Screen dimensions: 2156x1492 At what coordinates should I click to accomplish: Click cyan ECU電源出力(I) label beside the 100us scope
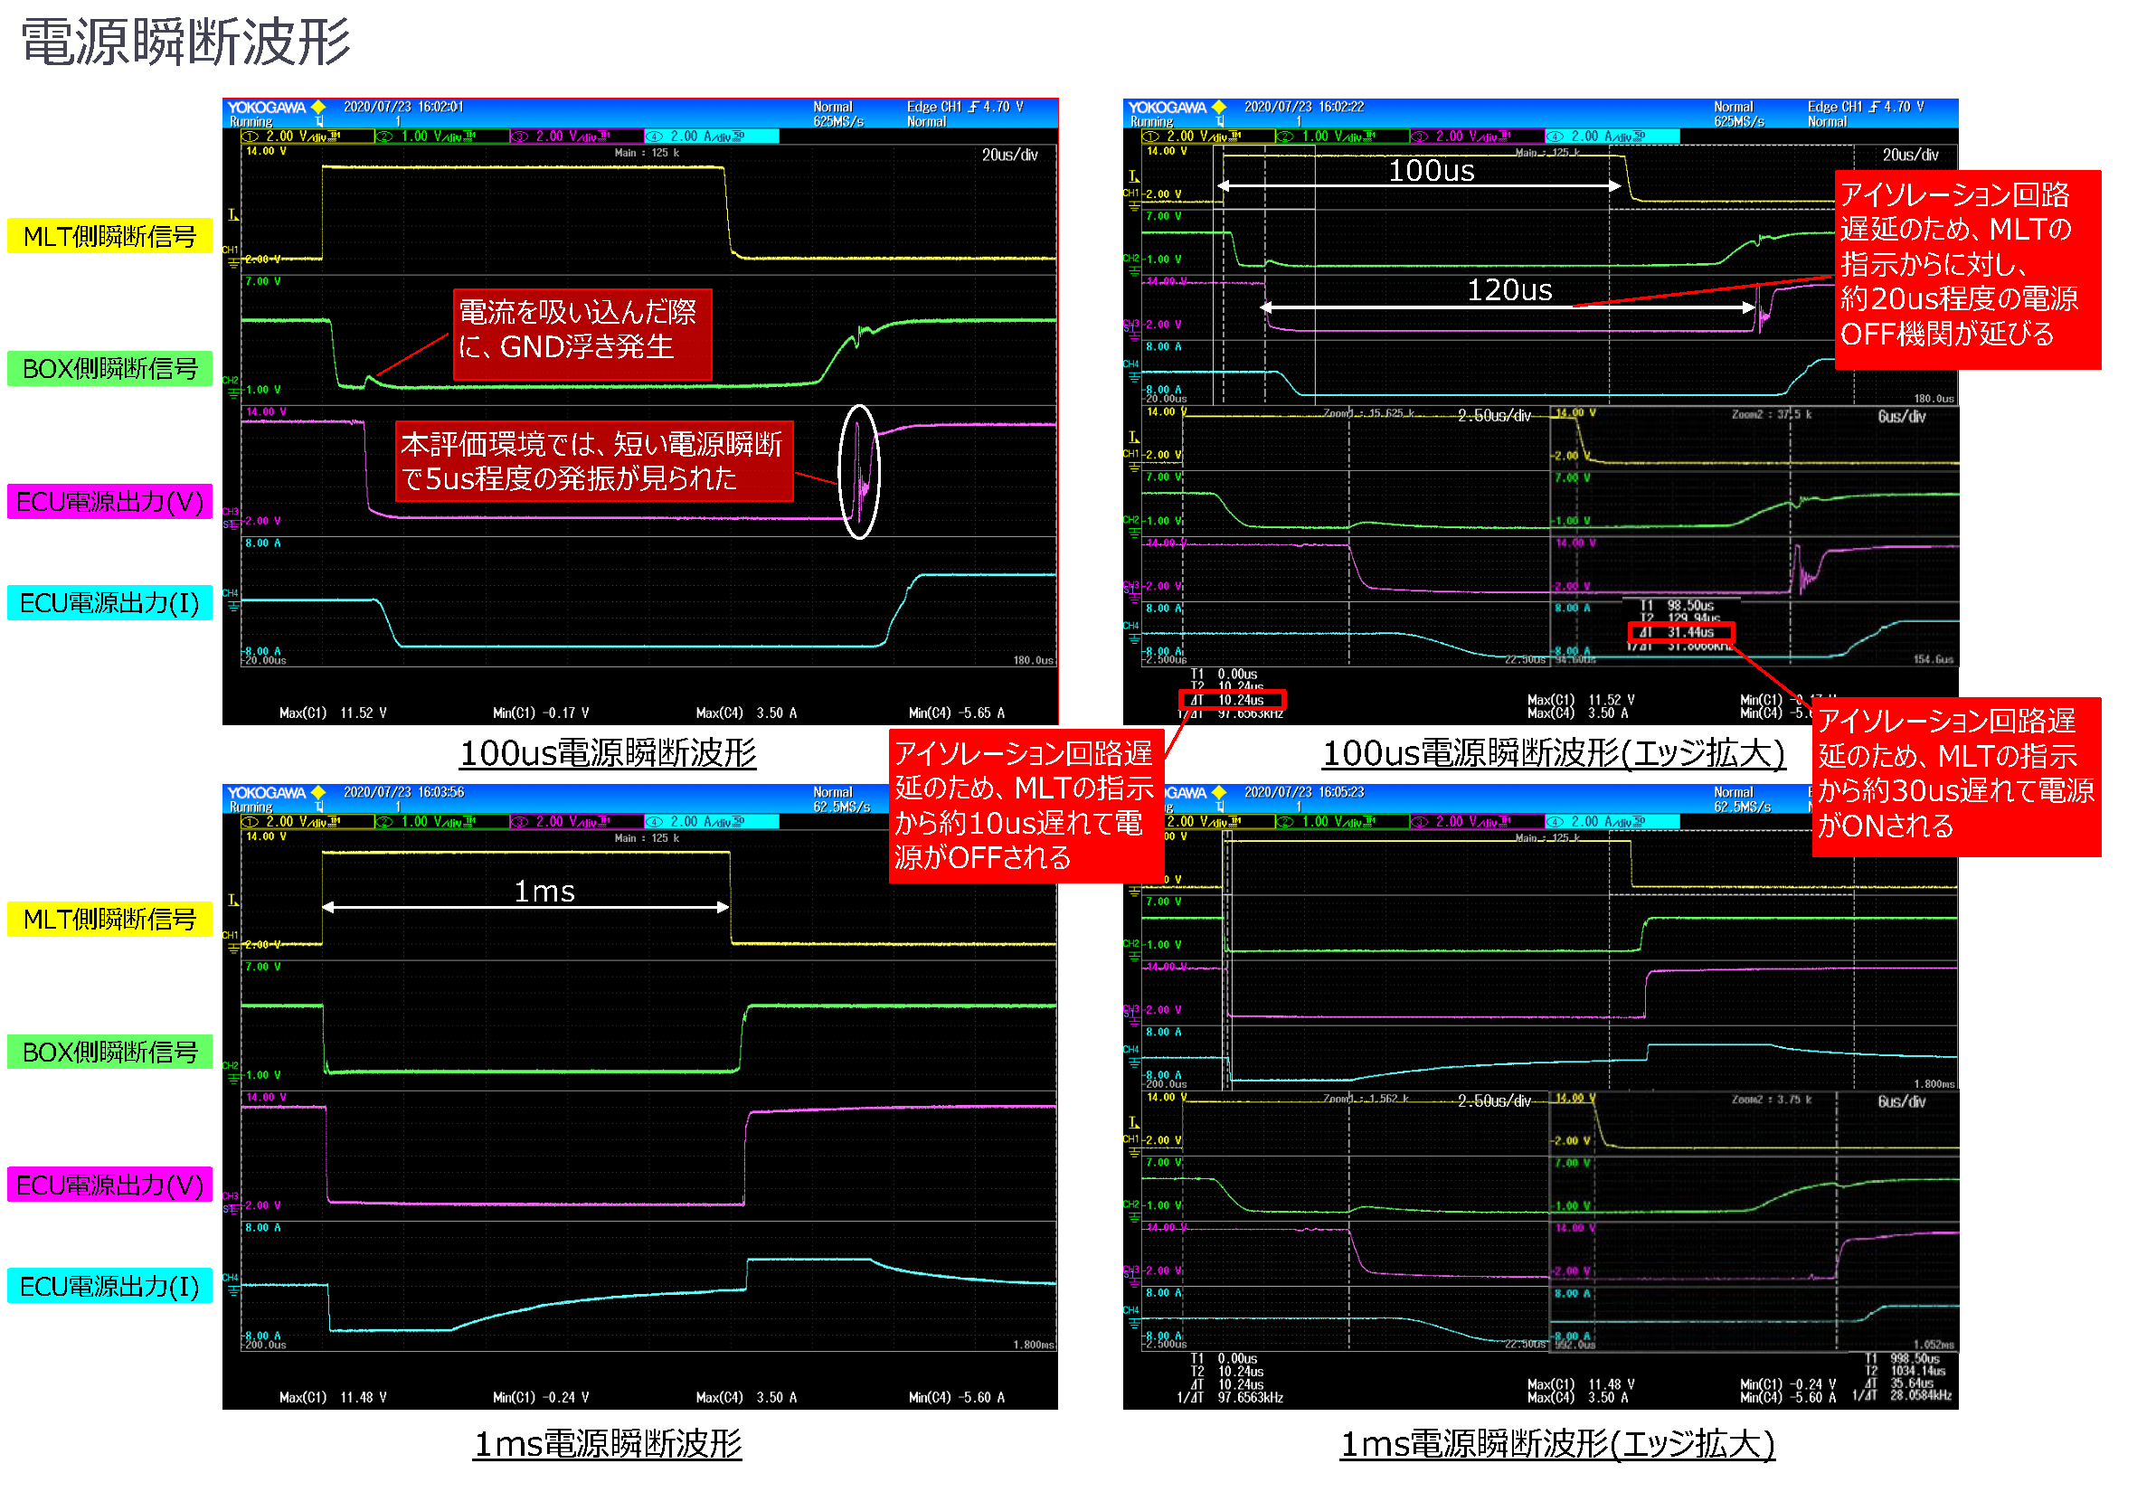click(109, 603)
